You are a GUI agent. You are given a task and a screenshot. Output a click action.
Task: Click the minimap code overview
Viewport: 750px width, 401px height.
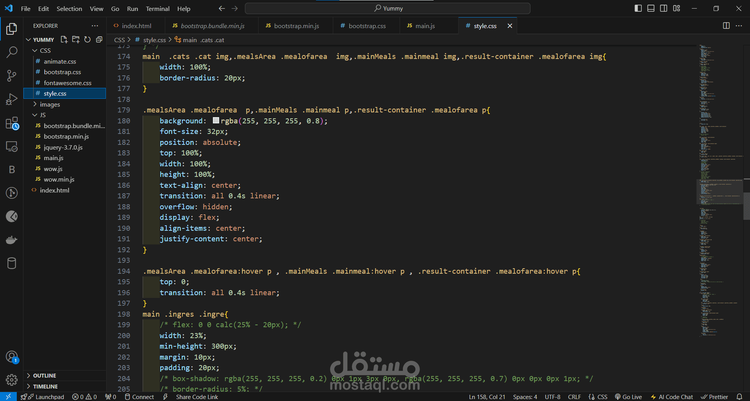(x=720, y=191)
